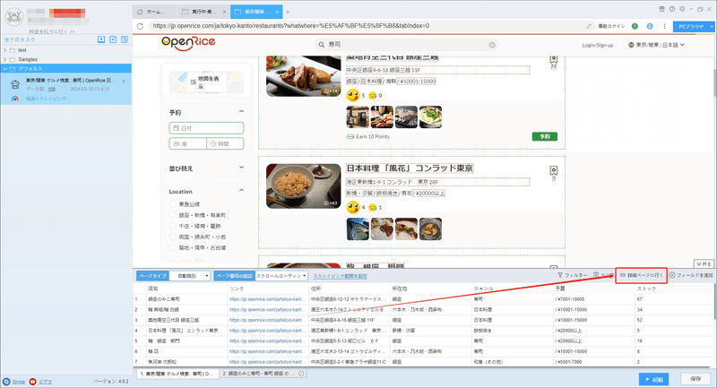Click the close icon on result tab 2

(301, 374)
